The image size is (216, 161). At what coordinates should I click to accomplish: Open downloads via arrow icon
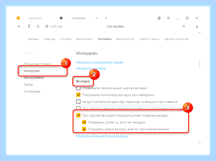197,26
